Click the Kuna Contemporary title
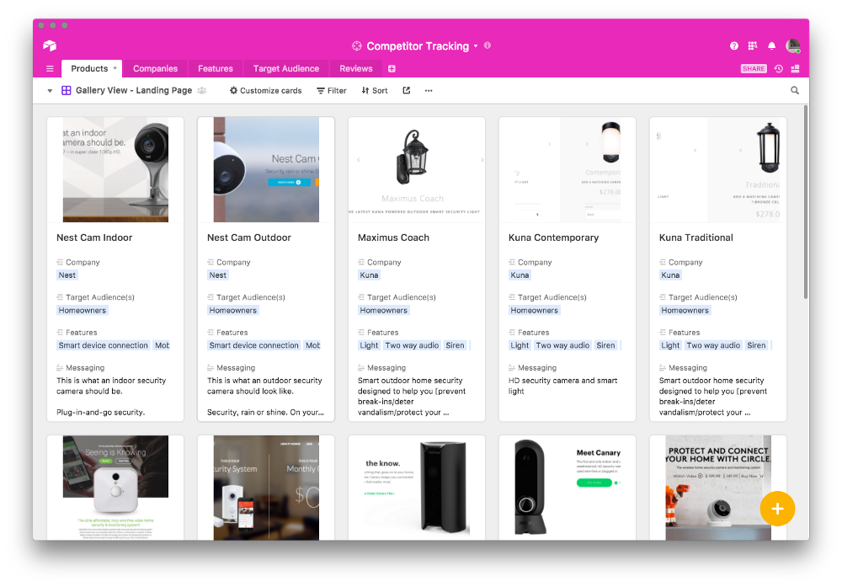This screenshot has width=842, height=587. (554, 237)
